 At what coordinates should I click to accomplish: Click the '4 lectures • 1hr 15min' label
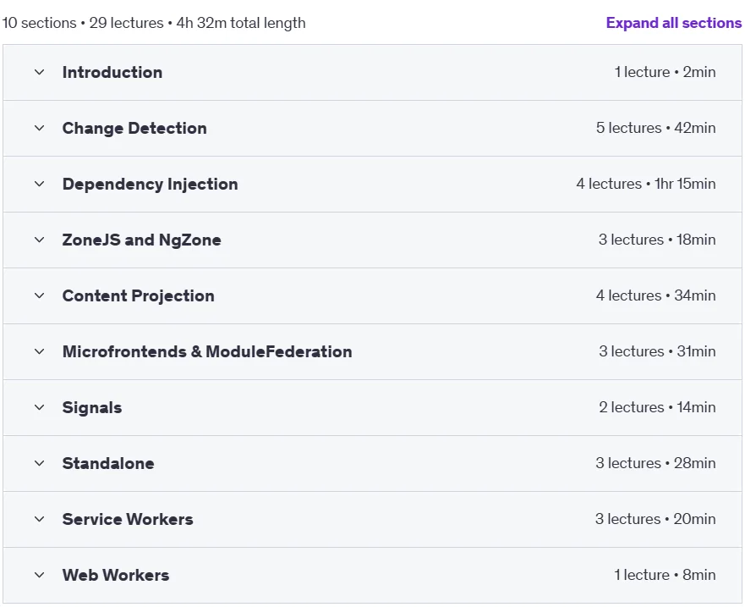click(x=646, y=184)
